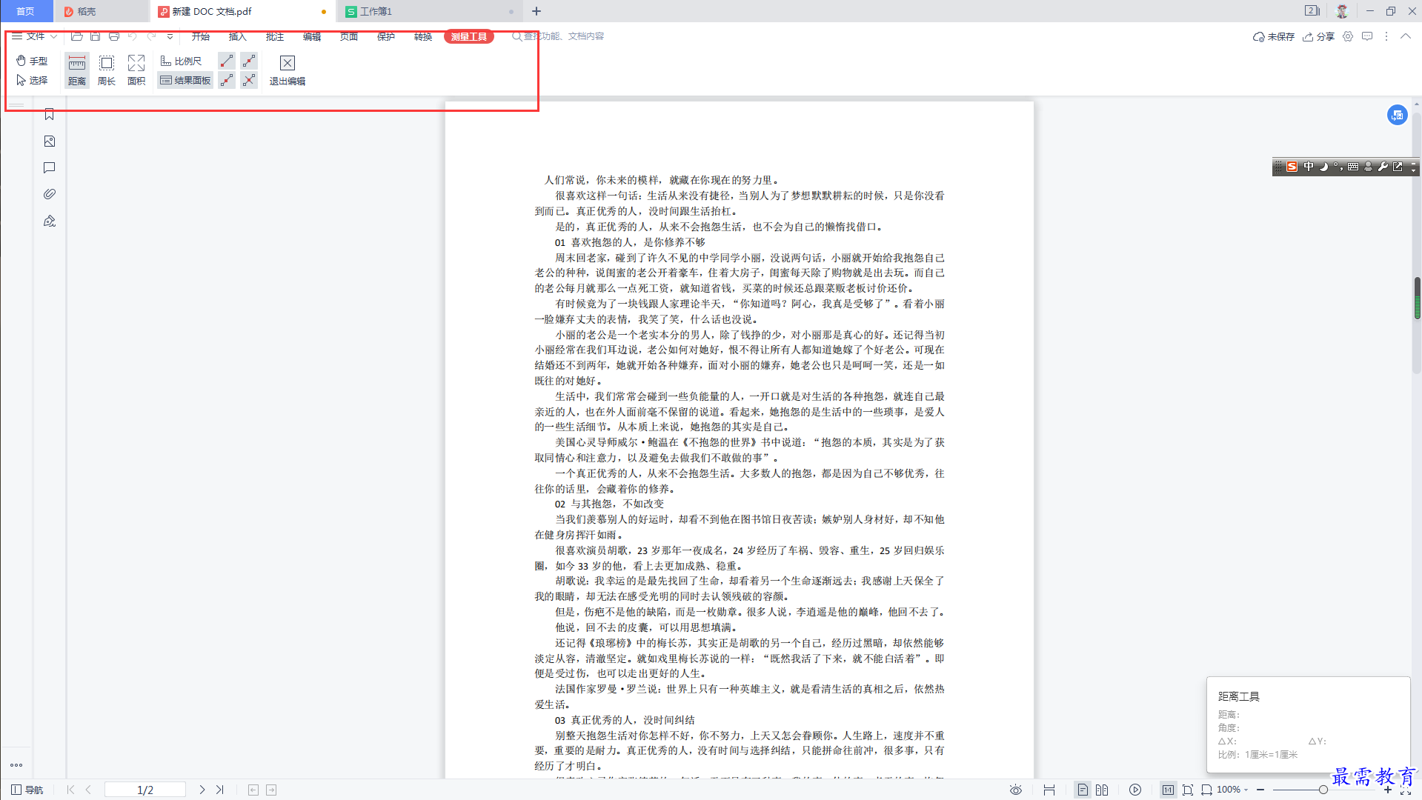Toggle eye protection mode icon
Image resolution: width=1422 pixels, height=800 pixels.
click(x=1016, y=790)
